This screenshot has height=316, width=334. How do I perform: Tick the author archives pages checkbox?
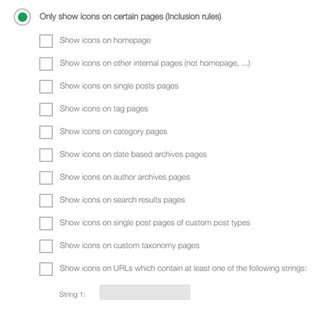click(46, 178)
